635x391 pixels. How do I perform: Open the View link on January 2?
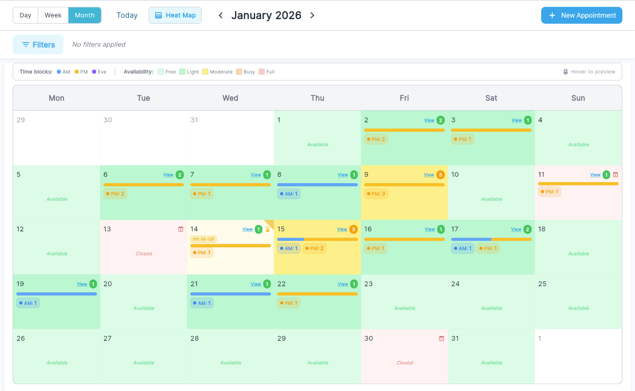429,120
